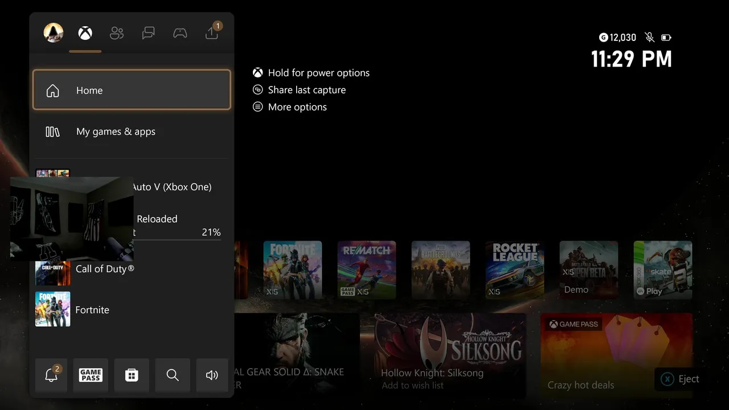Click the Call of Duty thumbnail
Viewport: 729px width, 410px height.
click(53, 273)
